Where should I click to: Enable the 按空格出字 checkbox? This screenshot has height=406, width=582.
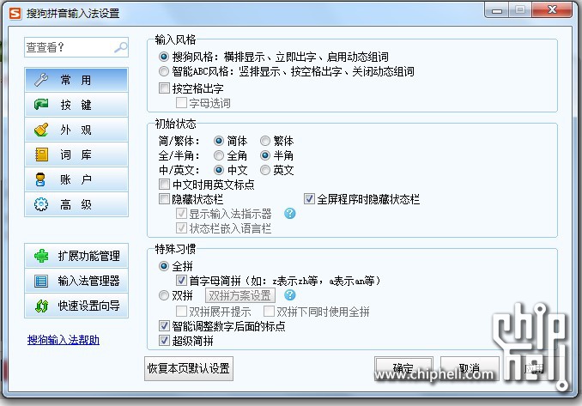(x=164, y=88)
